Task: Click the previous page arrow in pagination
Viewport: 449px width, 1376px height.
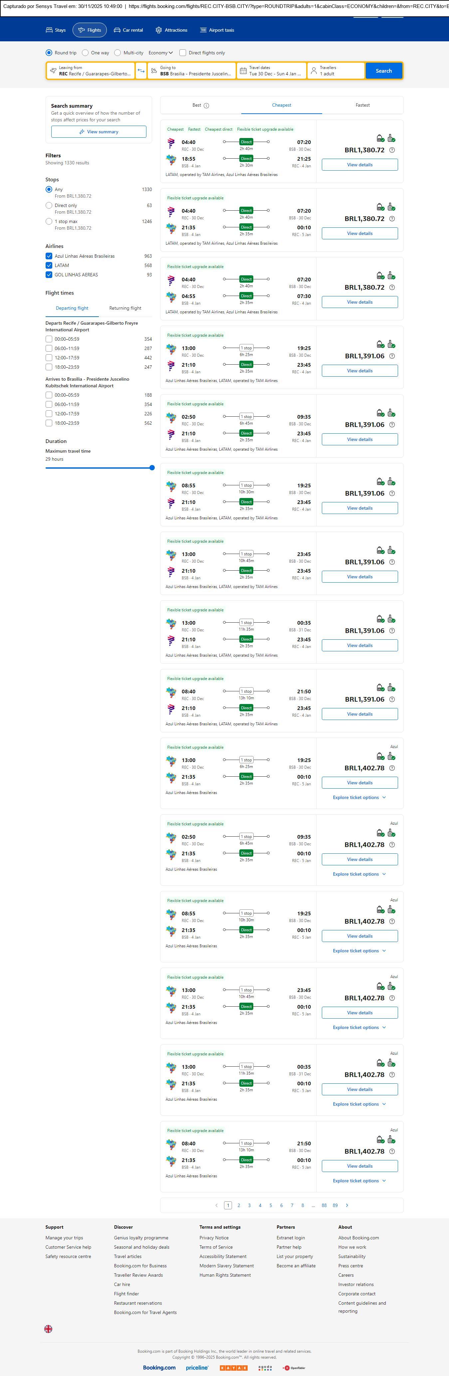Action: (216, 1205)
